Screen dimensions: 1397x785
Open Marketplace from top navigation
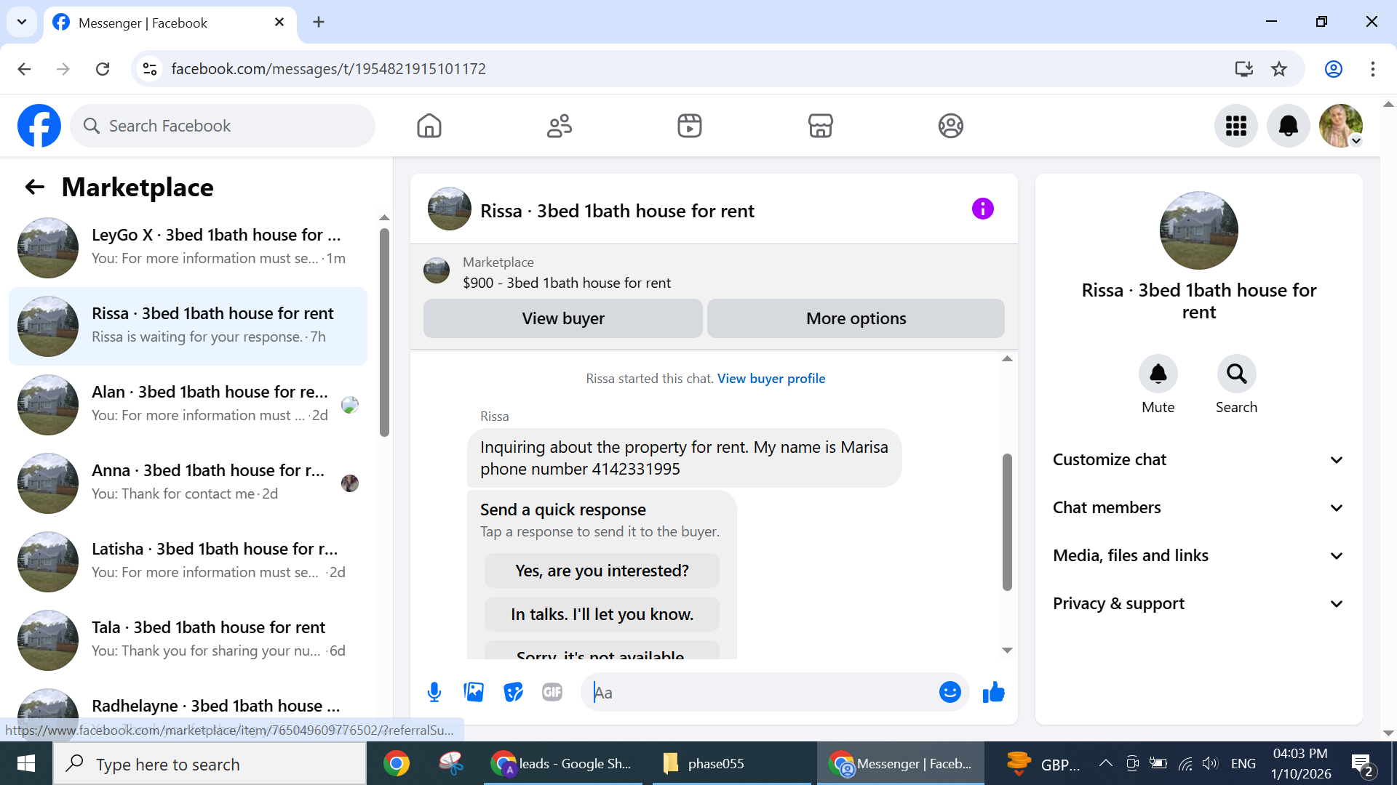coord(820,126)
